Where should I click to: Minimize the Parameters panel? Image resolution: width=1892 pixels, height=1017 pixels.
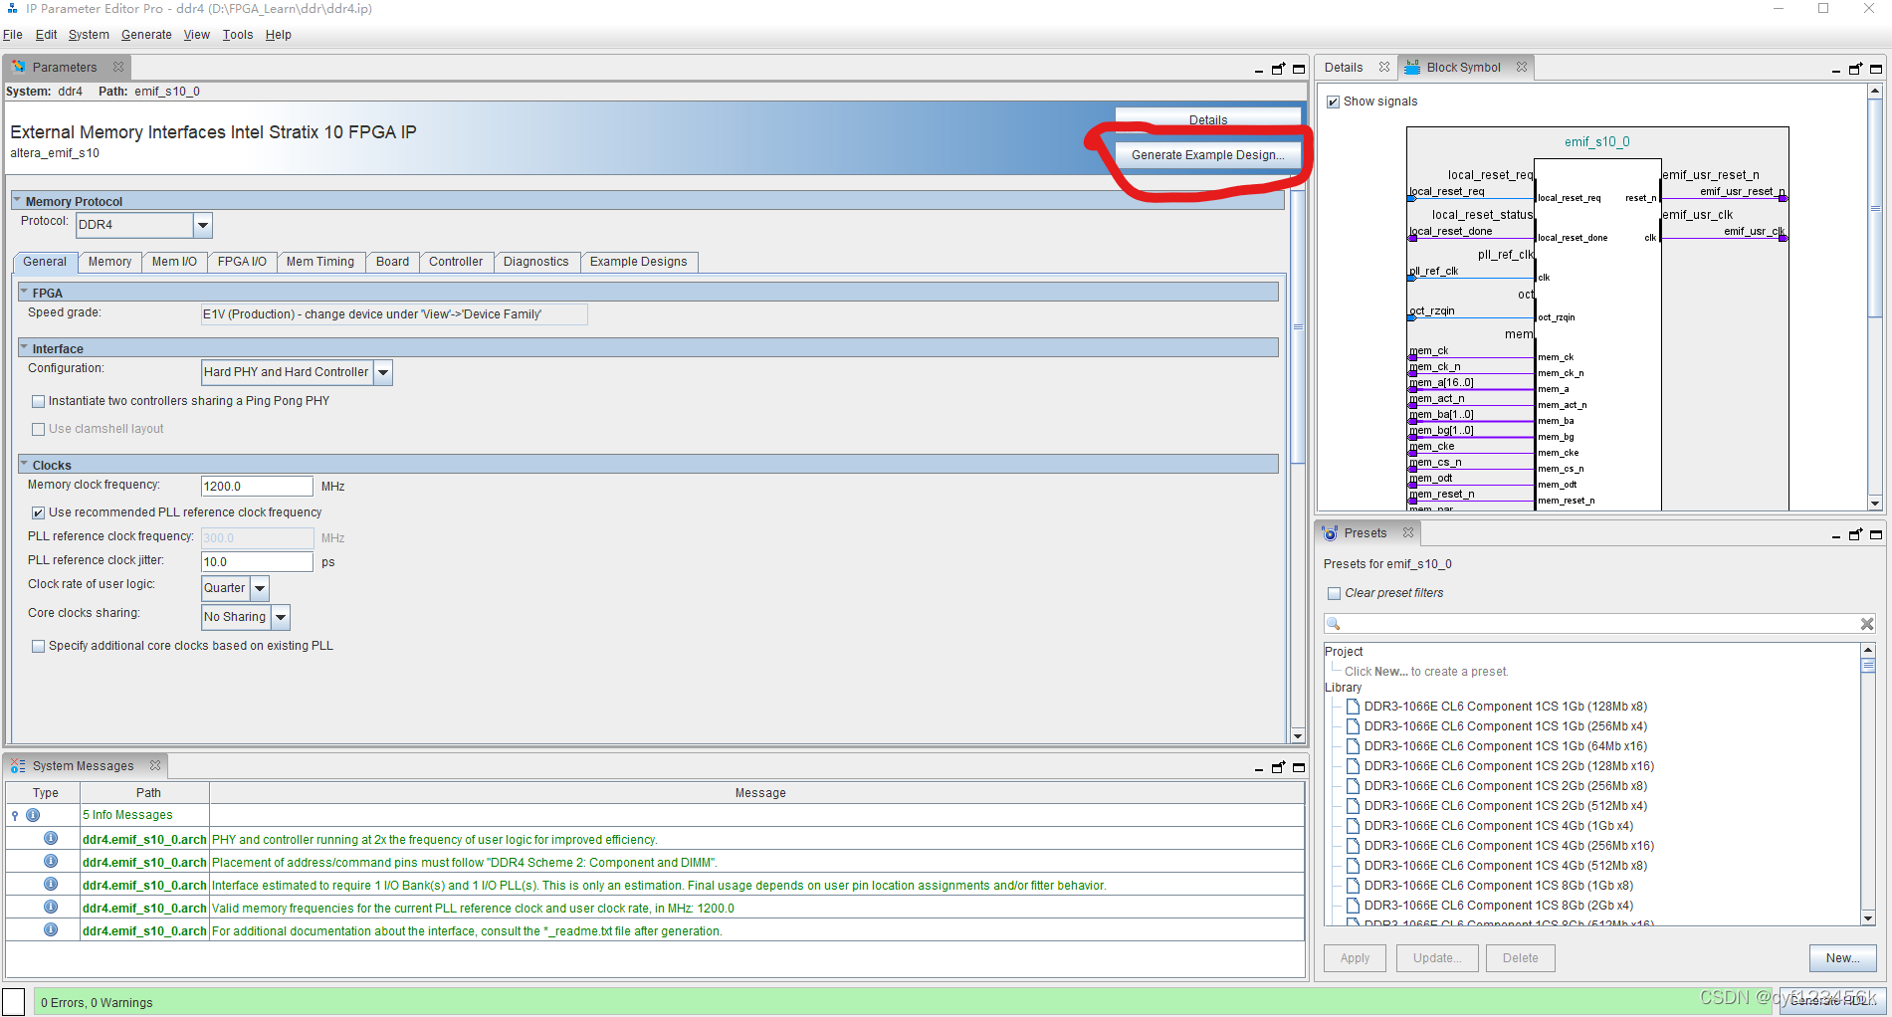pos(1259,70)
